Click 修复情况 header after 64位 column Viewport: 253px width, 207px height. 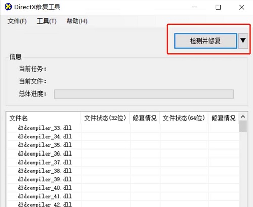point(224,118)
